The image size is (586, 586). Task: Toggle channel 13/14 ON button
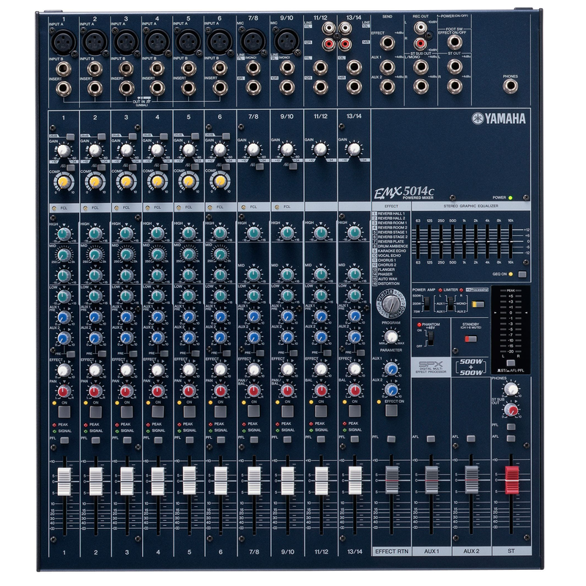tap(354, 411)
